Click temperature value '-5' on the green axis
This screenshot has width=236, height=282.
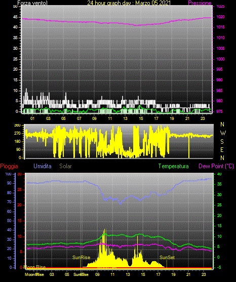pyautogui.click(x=219, y=267)
